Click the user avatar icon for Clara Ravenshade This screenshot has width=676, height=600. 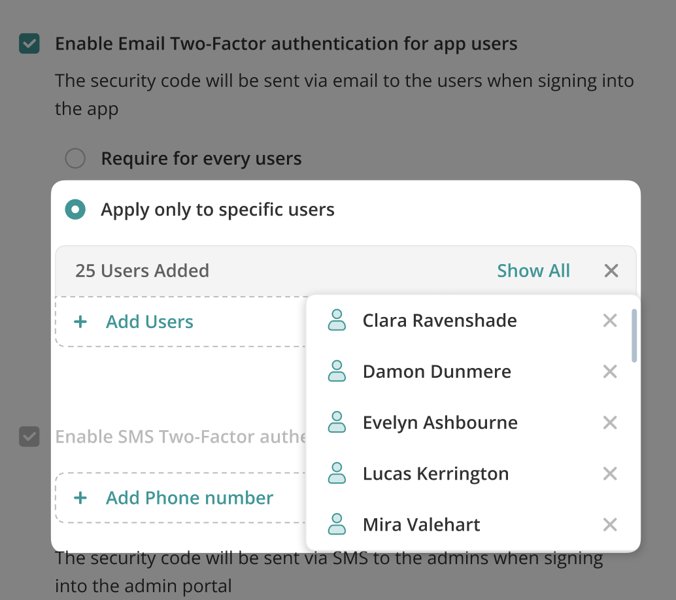pyautogui.click(x=337, y=320)
